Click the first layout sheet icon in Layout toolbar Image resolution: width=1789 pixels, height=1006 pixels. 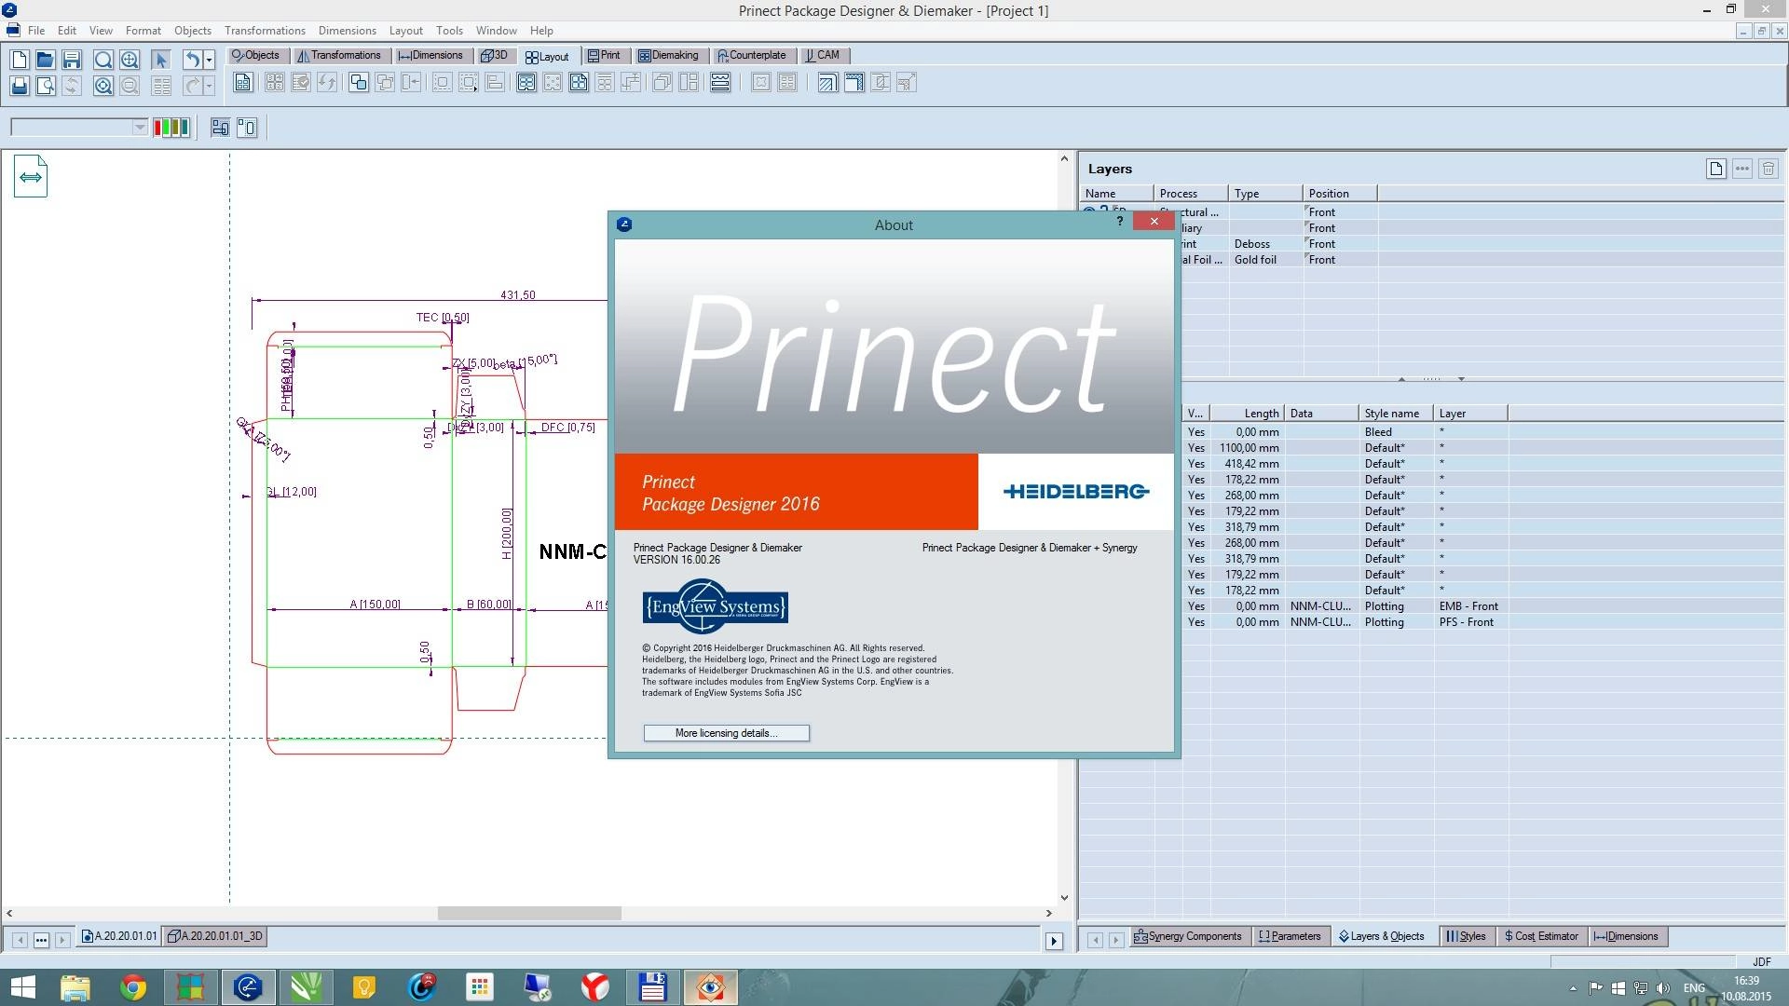pos(242,83)
